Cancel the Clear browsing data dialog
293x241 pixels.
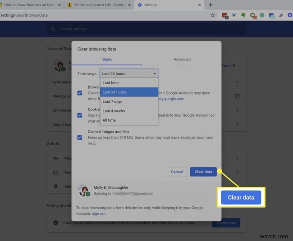point(177,172)
